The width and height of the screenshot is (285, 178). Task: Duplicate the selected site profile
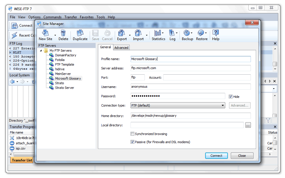80,33
